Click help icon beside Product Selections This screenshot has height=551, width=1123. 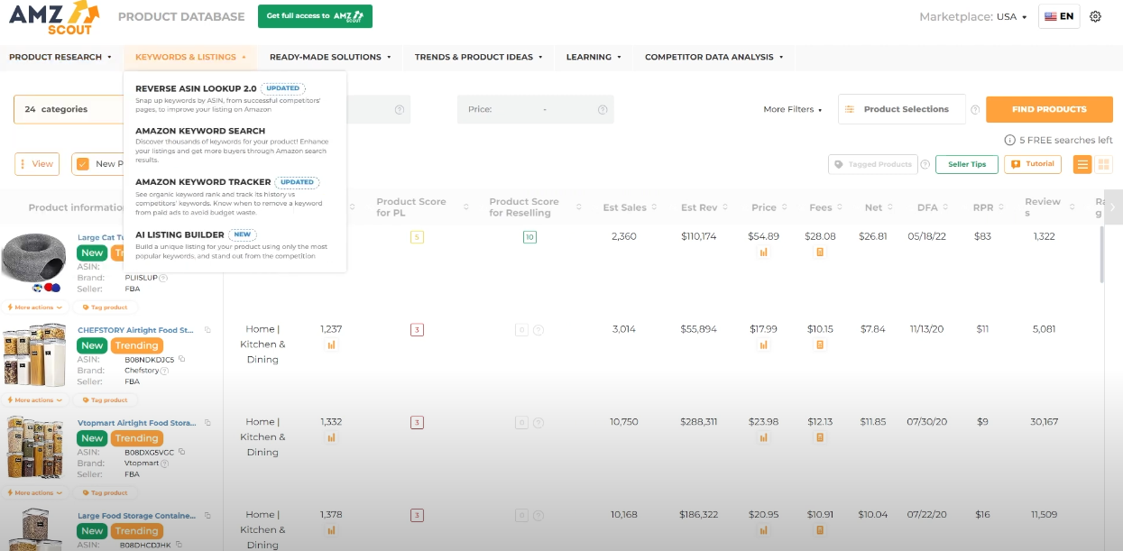point(975,110)
